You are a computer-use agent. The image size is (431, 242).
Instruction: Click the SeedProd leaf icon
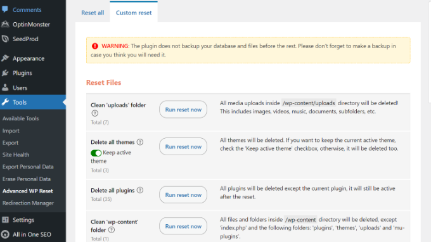tap(5, 39)
